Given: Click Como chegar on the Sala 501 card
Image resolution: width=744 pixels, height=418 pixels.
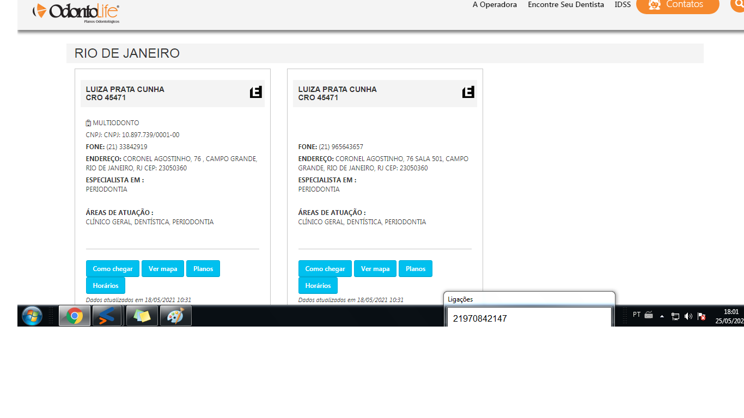Looking at the screenshot, I should [x=325, y=269].
